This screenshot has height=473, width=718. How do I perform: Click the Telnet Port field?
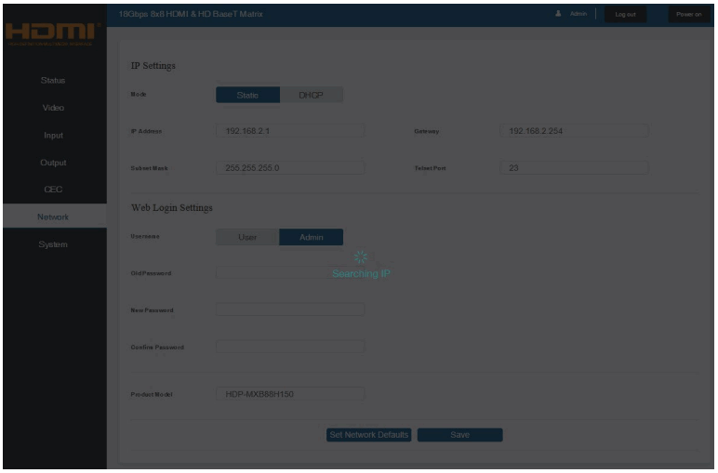coord(574,168)
